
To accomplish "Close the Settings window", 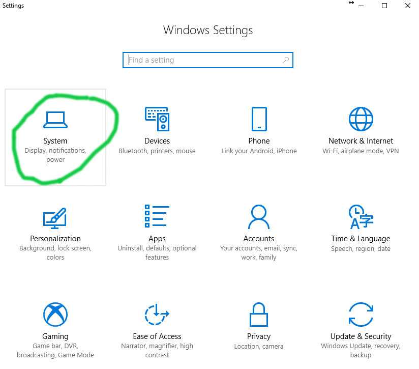I will [x=408, y=6].
